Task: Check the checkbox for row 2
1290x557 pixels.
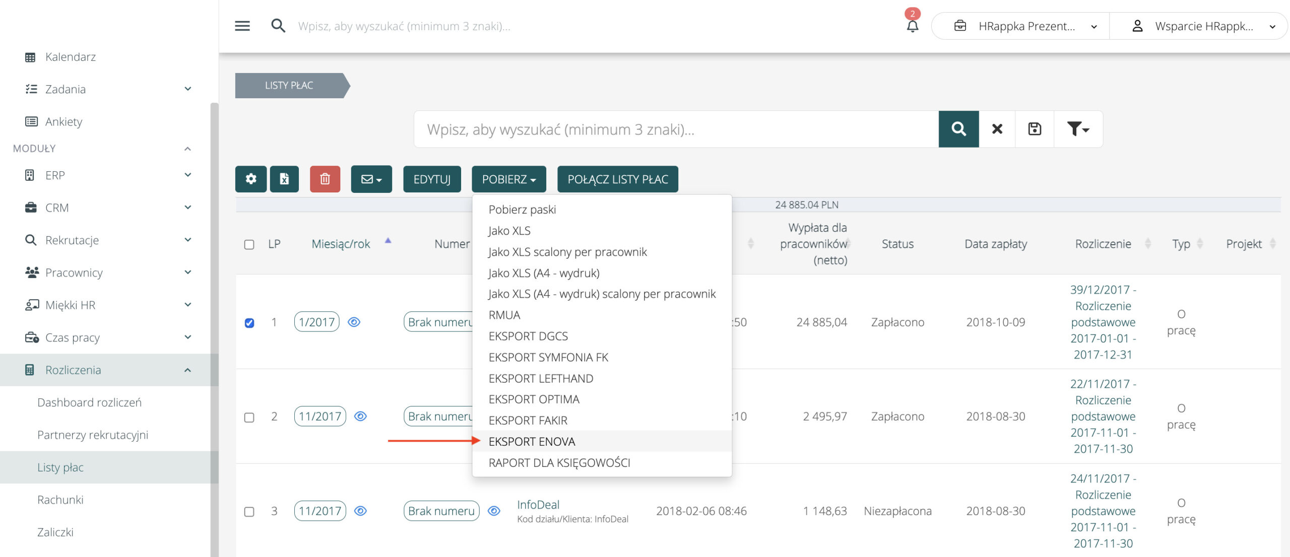Action: [x=249, y=417]
